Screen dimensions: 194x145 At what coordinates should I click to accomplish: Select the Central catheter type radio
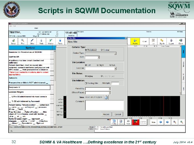pyautogui.click(x=102, y=50)
